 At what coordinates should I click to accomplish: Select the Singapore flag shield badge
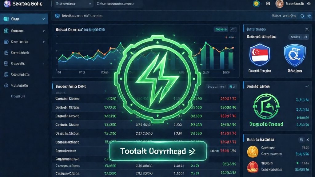coord(259,55)
